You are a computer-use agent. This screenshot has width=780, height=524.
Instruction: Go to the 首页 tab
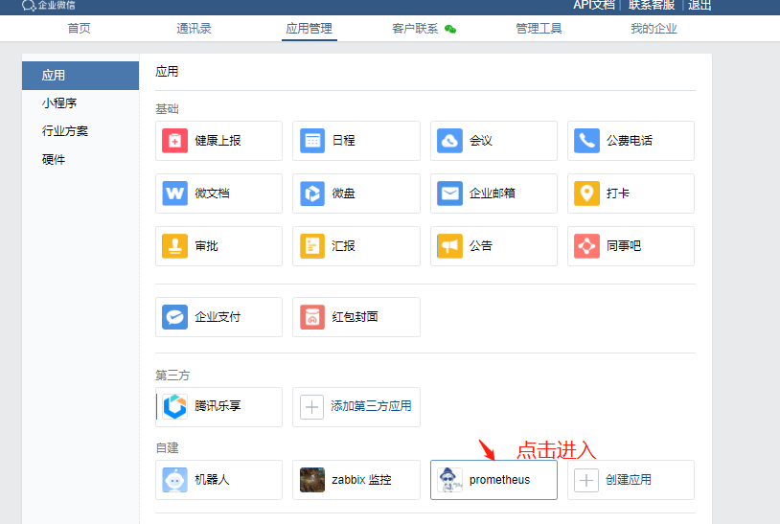80,29
